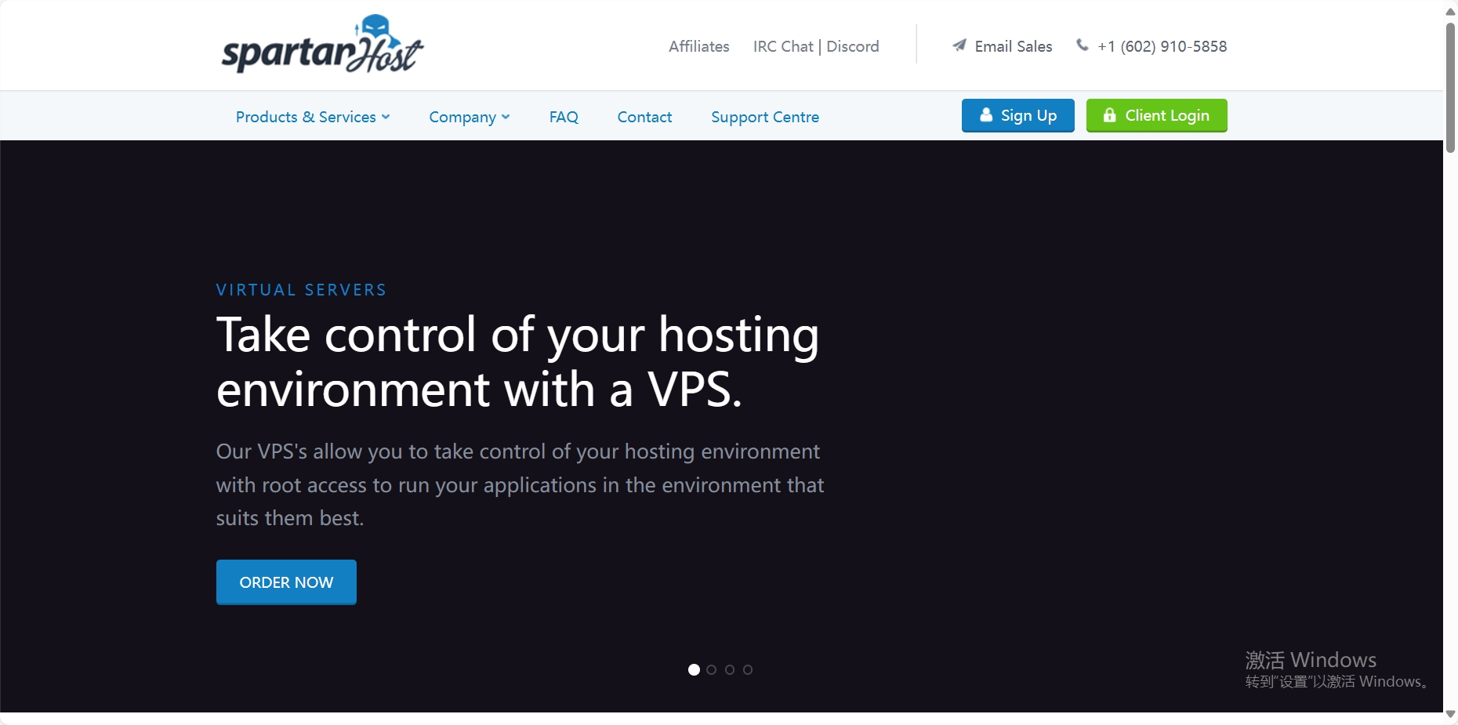
Task: Open the Company dropdown menu
Action: pos(469,117)
